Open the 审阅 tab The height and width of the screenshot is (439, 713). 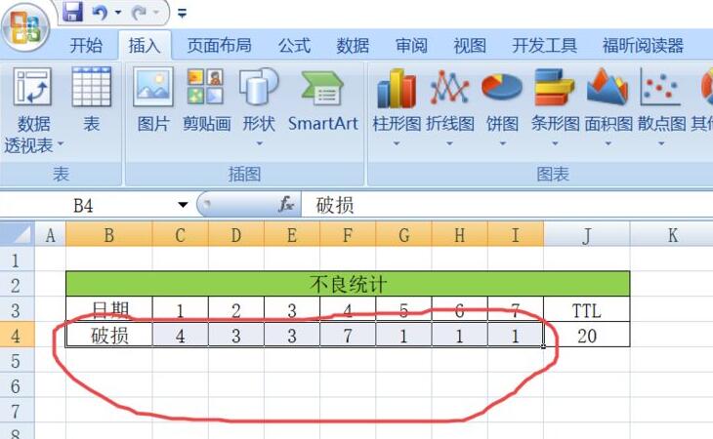(411, 46)
